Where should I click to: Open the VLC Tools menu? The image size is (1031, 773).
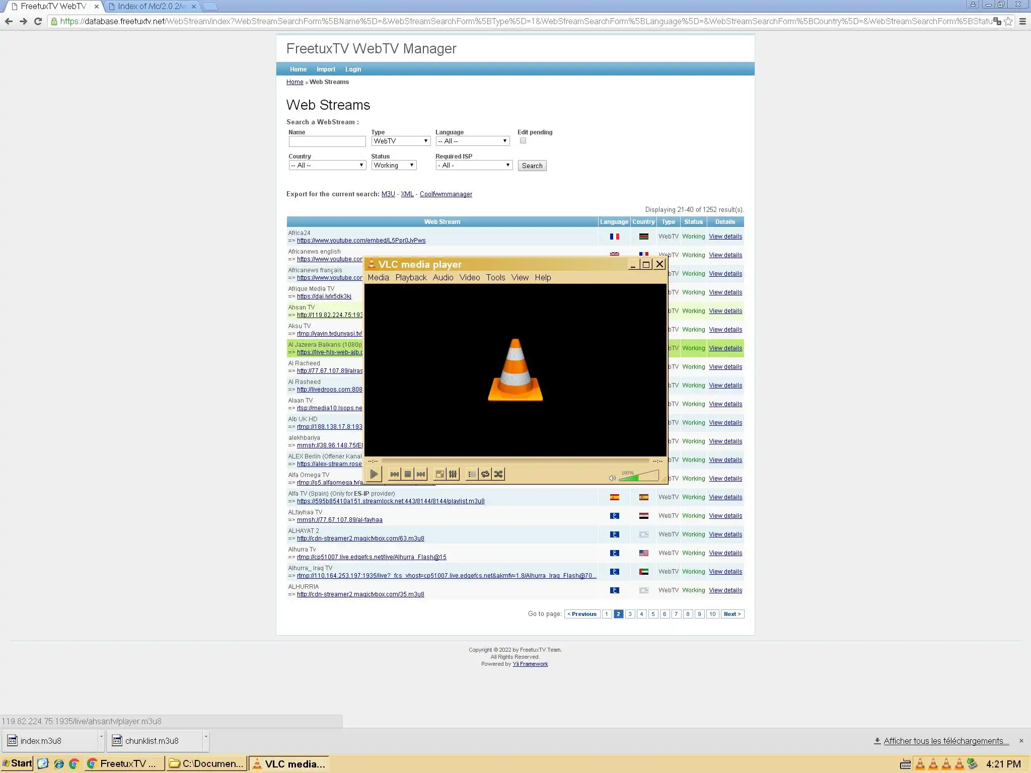[495, 277]
